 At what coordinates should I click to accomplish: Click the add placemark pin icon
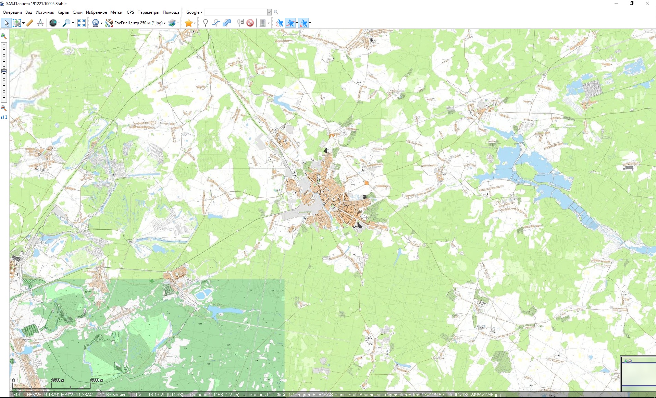coord(205,23)
